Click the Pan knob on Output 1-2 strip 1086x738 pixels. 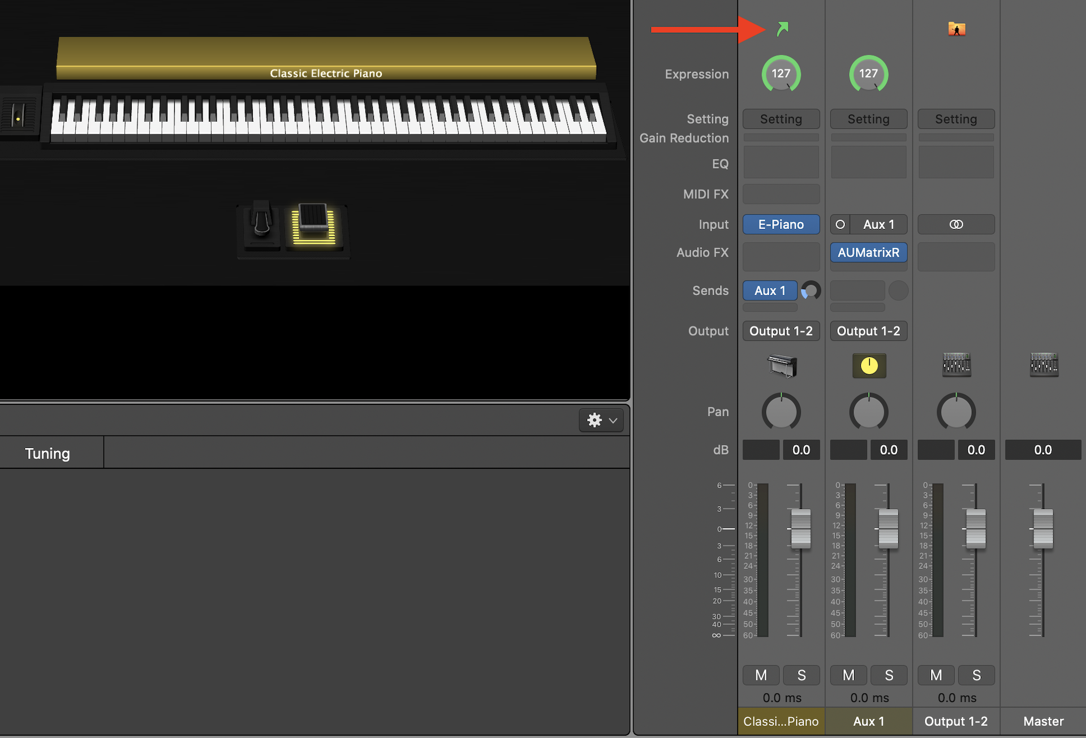[956, 411]
